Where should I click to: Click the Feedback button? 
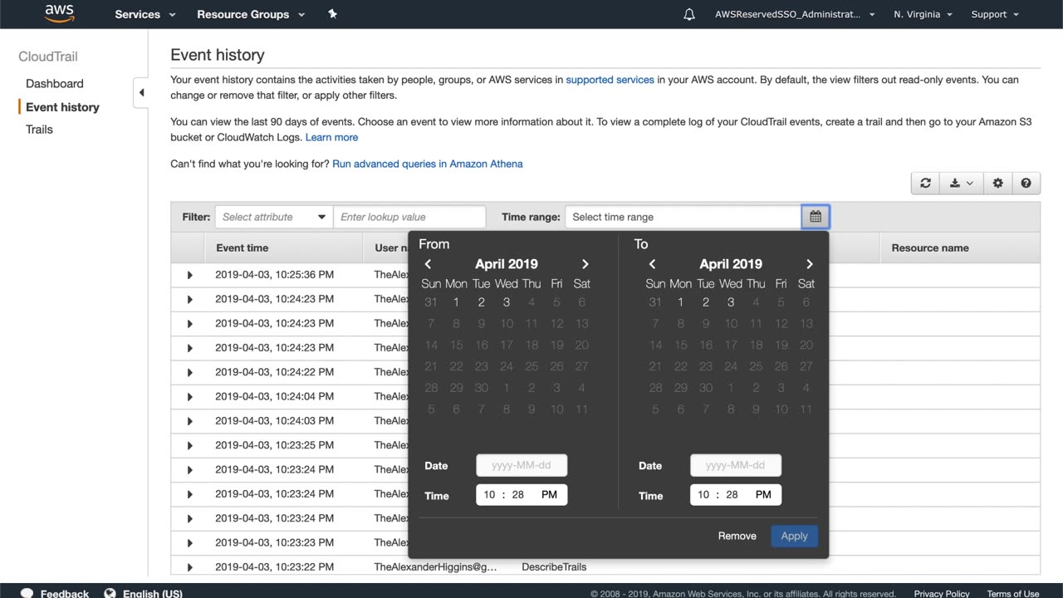pos(65,593)
